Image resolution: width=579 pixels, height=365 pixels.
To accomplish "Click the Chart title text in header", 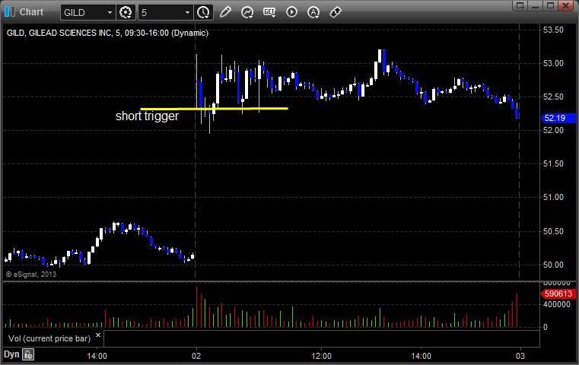I will (31, 12).
